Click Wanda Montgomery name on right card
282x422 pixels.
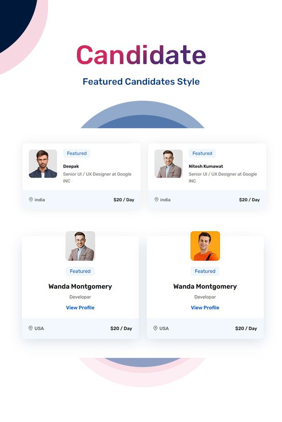click(x=205, y=287)
